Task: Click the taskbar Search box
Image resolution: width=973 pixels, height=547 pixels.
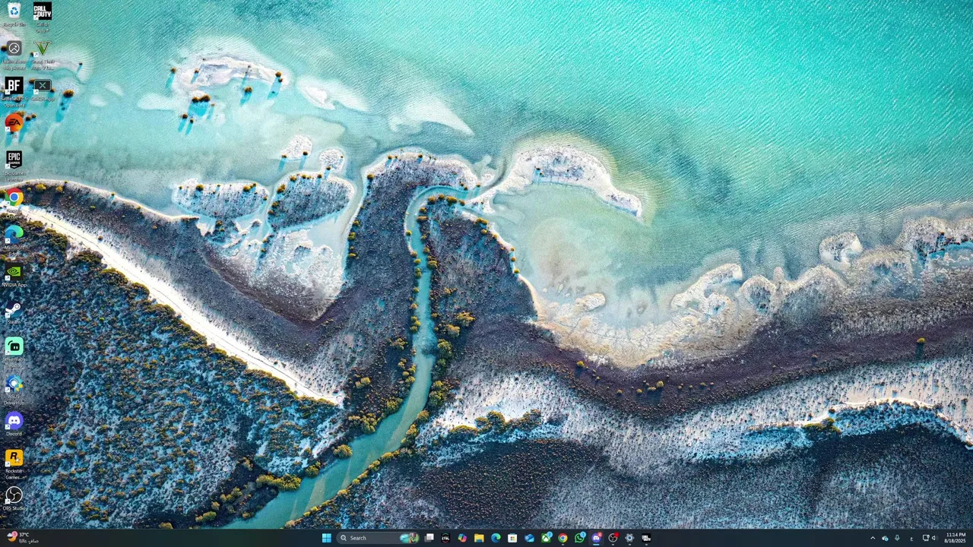Action: (378, 538)
